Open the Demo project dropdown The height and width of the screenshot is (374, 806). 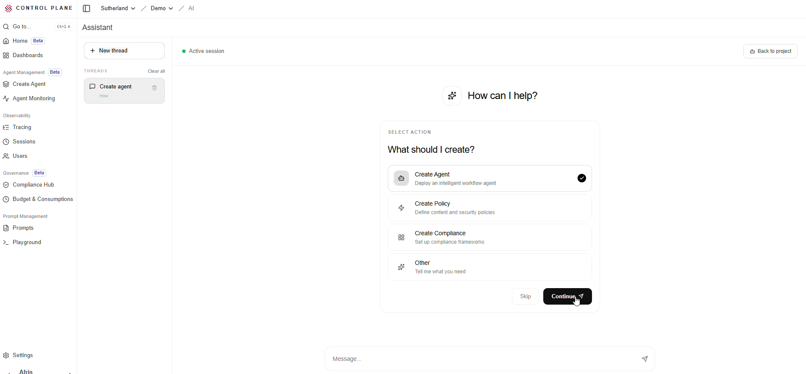click(x=161, y=8)
